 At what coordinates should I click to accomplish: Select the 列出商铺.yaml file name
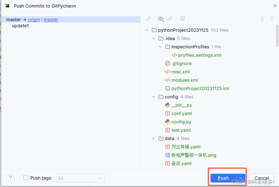click(186, 147)
